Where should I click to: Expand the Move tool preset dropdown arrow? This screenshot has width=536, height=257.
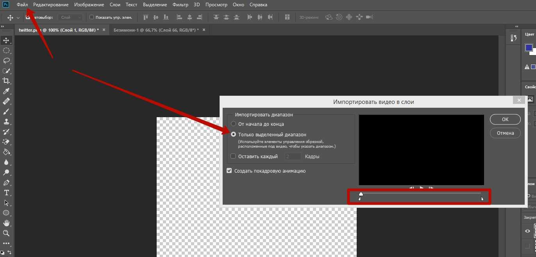point(18,18)
